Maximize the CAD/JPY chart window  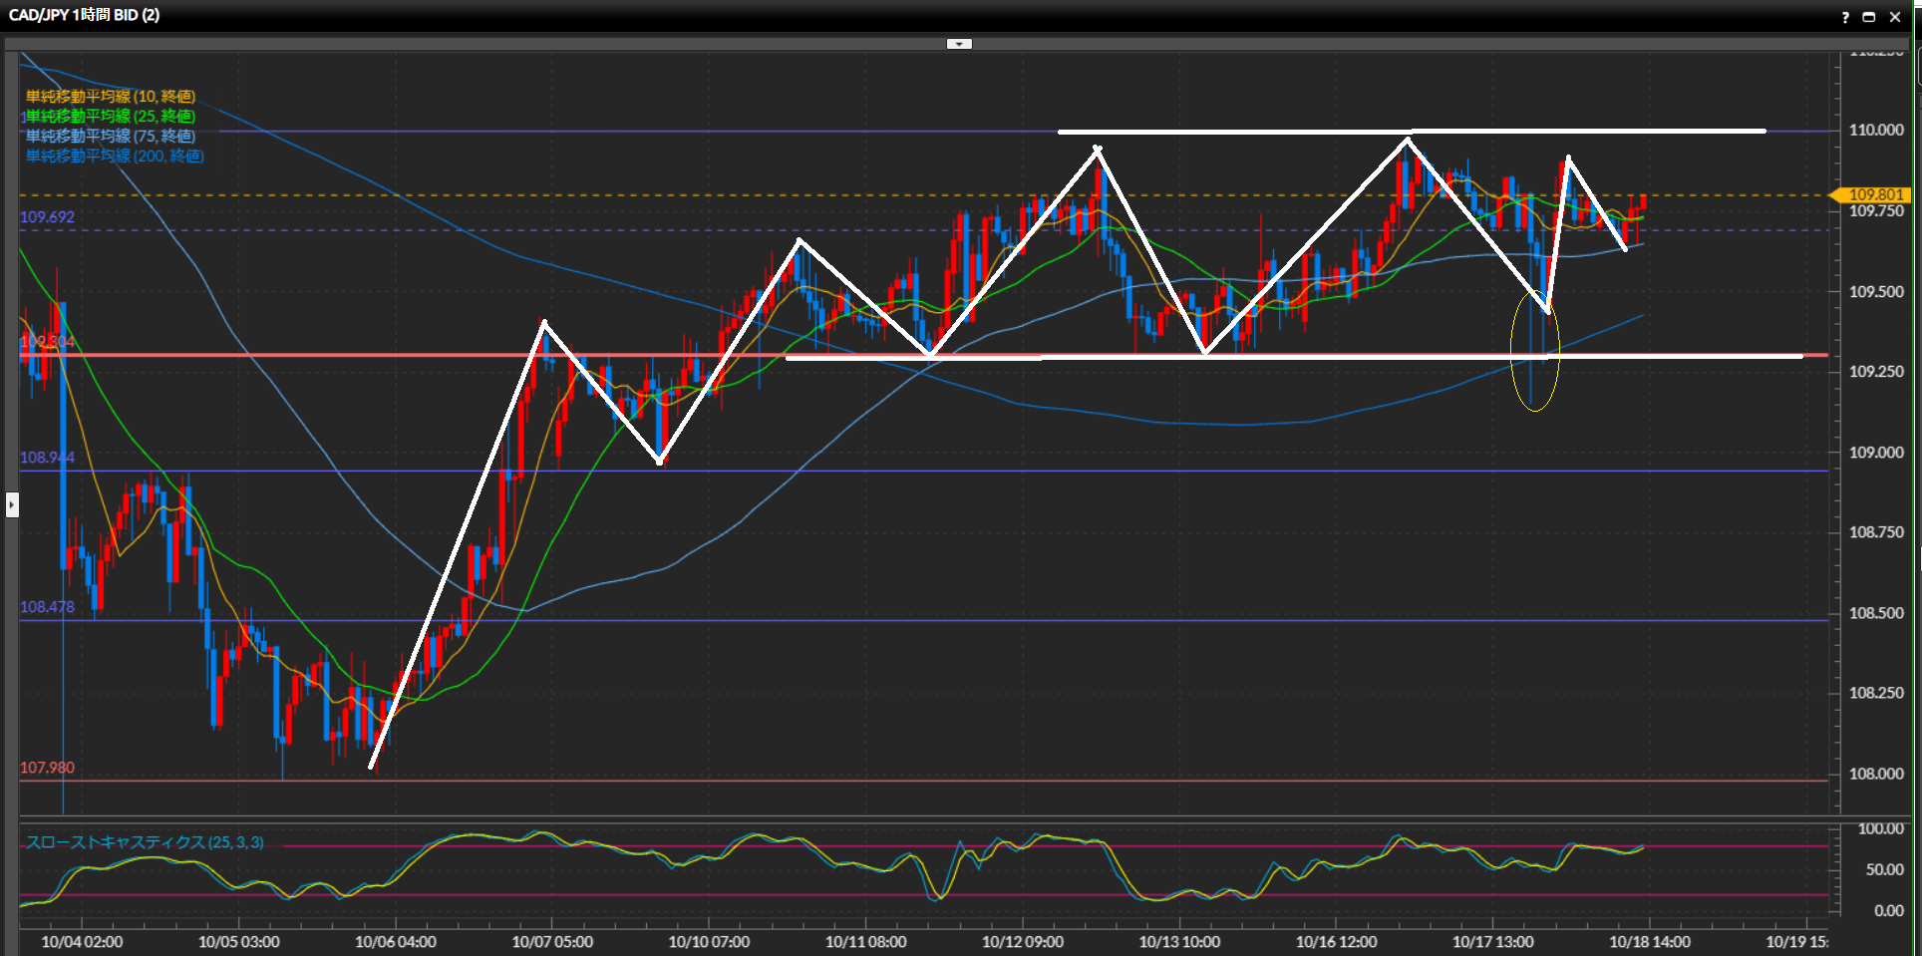(1869, 17)
